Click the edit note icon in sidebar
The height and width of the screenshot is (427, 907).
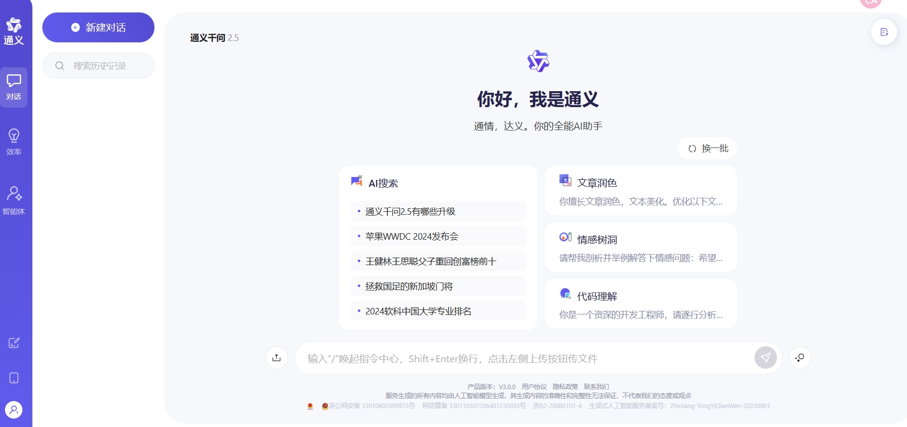click(14, 343)
